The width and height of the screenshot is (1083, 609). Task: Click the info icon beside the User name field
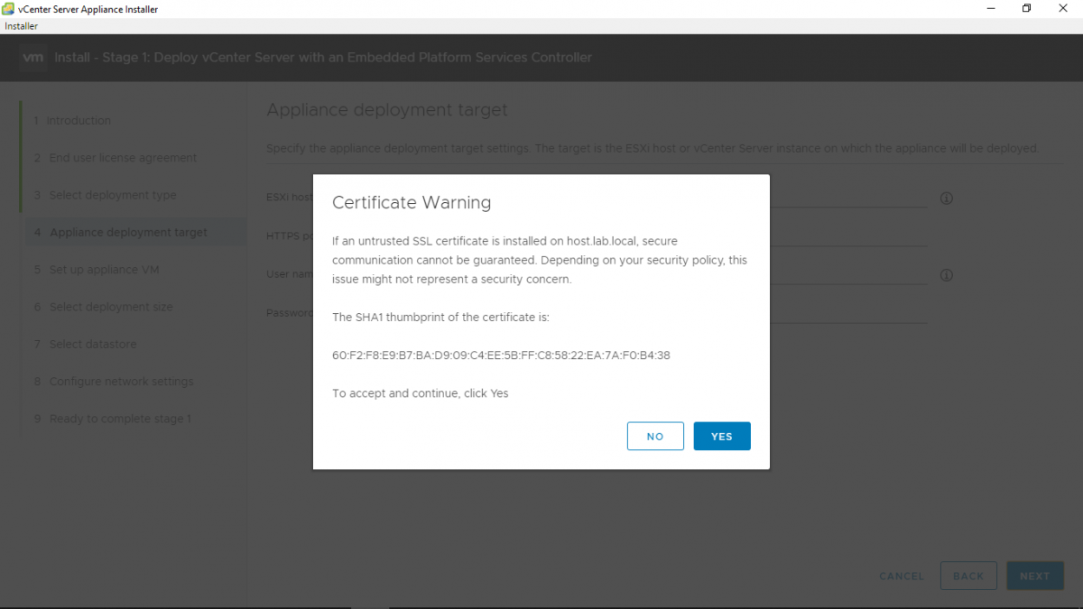point(947,275)
